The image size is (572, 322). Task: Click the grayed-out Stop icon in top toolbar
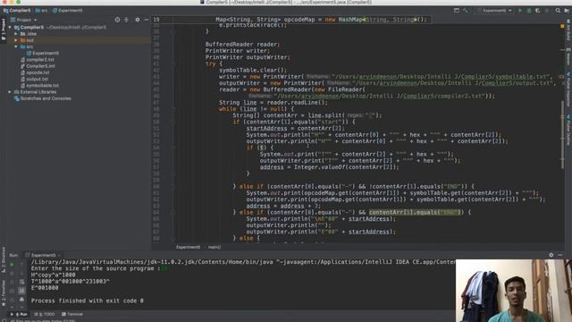coord(547,11)
